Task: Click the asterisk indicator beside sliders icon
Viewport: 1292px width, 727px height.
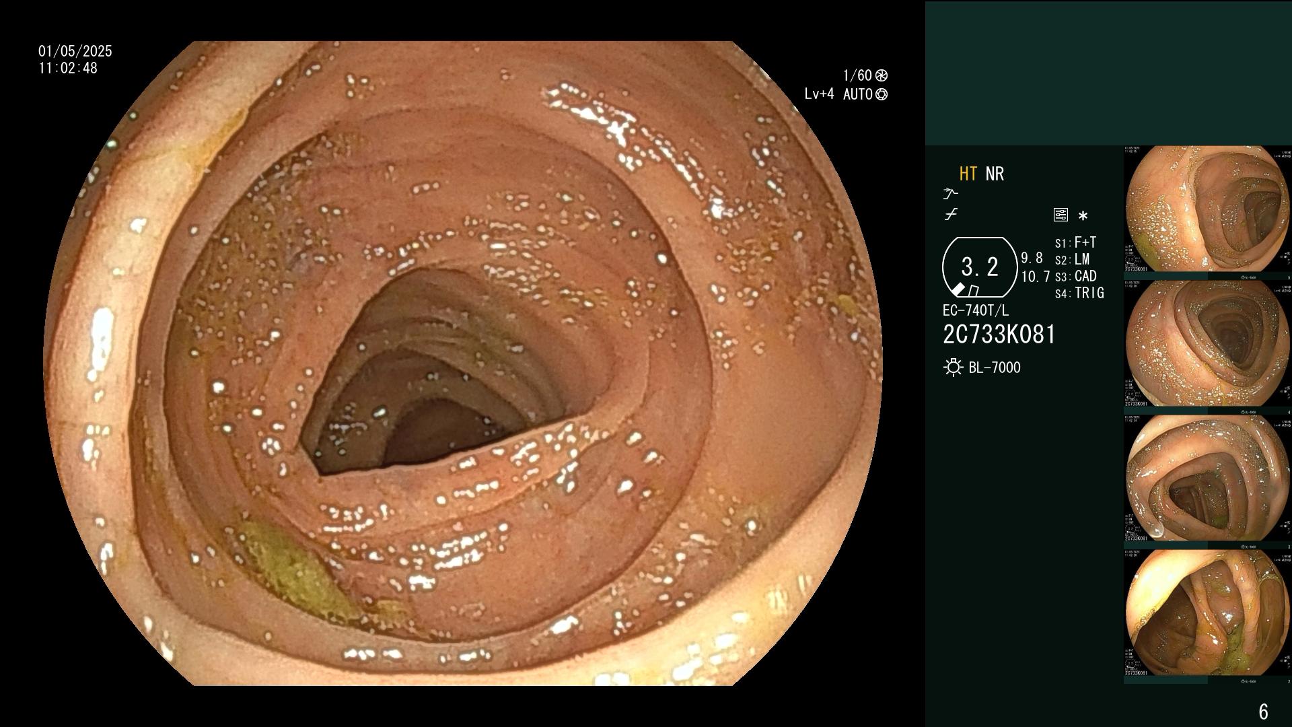Action: (x=1083, y=216)
